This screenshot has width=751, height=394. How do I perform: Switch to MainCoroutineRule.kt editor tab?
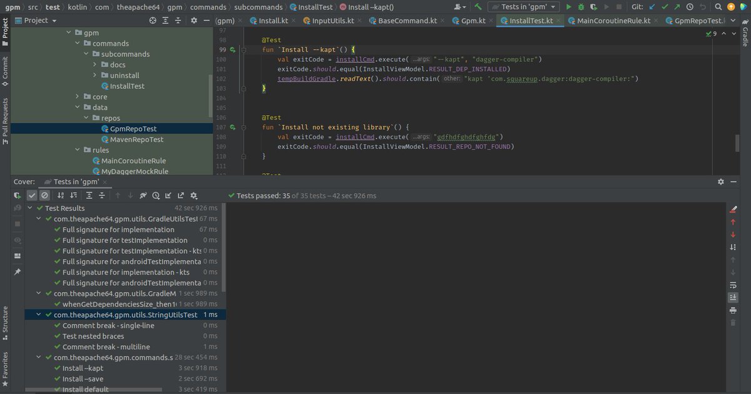613,20
